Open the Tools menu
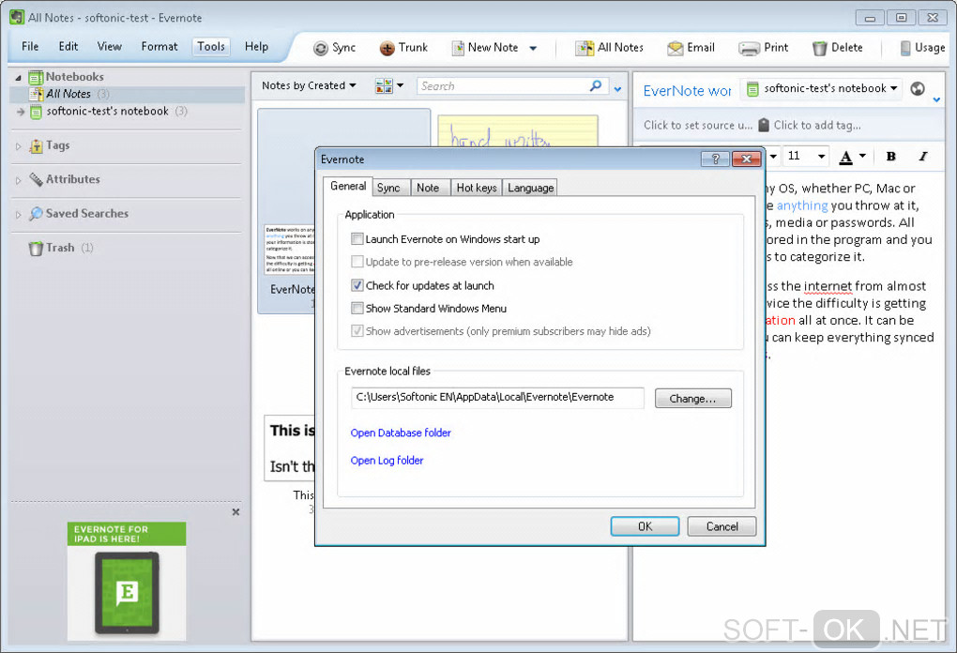 (x=210, y=46)
